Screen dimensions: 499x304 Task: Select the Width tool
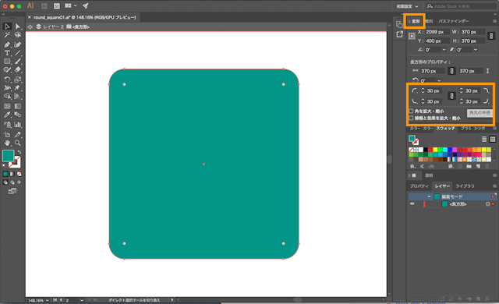tap(7, 88)
